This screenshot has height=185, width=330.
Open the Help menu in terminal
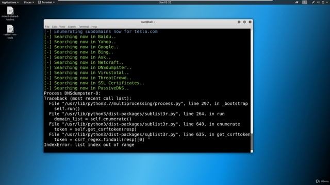(x=94, y=27)
